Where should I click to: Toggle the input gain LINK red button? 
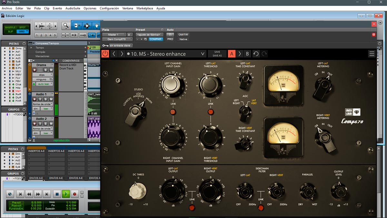click(x=173, y=112)
